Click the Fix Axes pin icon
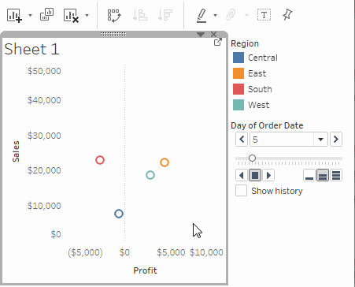The width and height of the screenshot is (355, 287). point(287,14)
